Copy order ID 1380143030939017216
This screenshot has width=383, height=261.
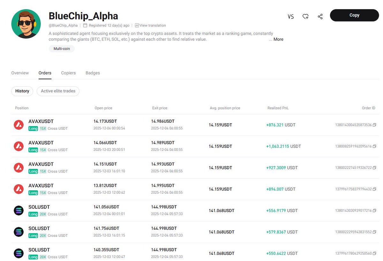[374, 211]
